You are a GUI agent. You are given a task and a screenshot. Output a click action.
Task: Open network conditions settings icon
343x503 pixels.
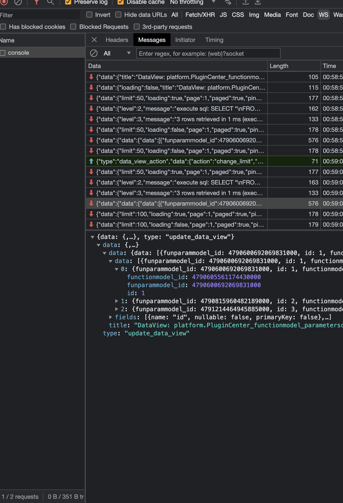(x=228, y=2)
